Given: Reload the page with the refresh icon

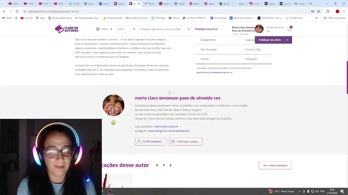Looking at the screenshot, I should tap(17, 11).
